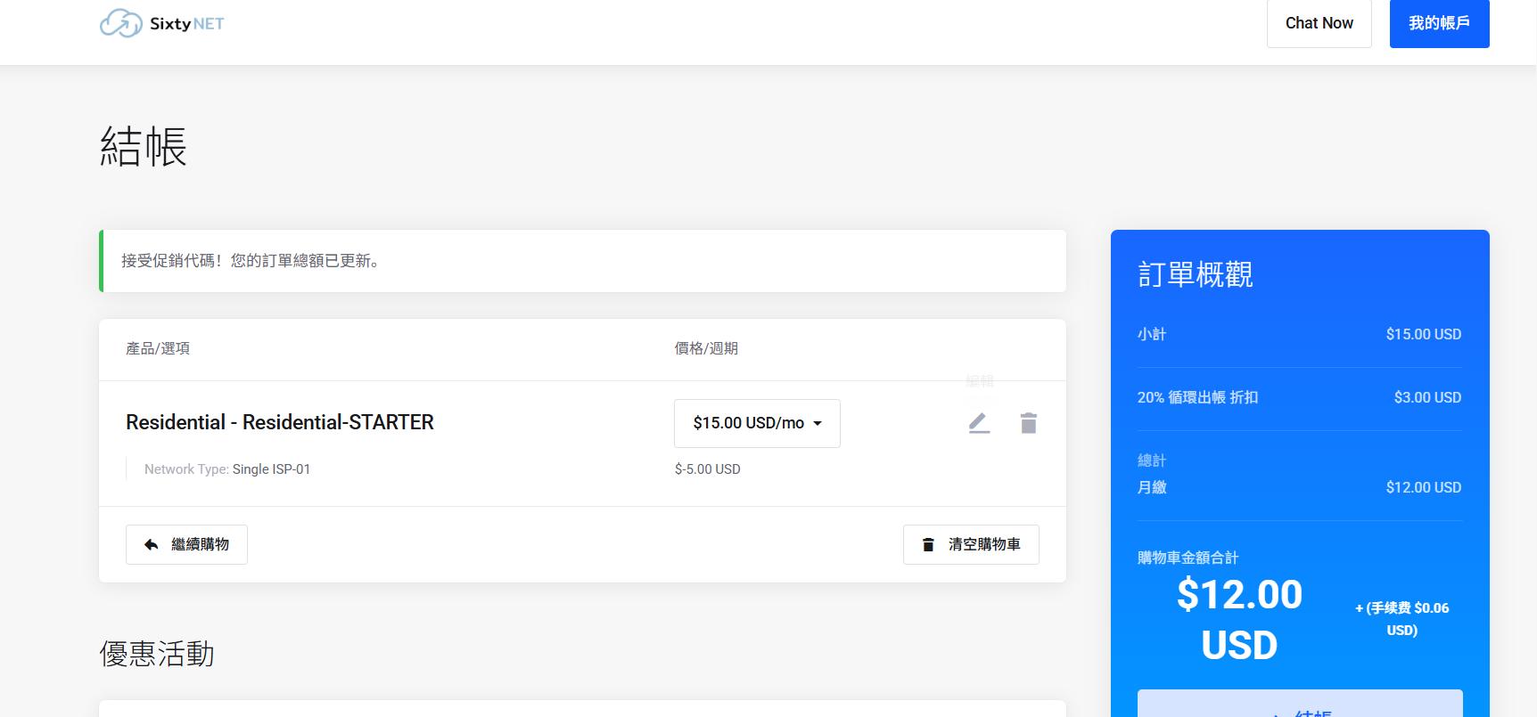
Task: Click the 月繳 $12.00 USD value
Action: (1424, 487)
